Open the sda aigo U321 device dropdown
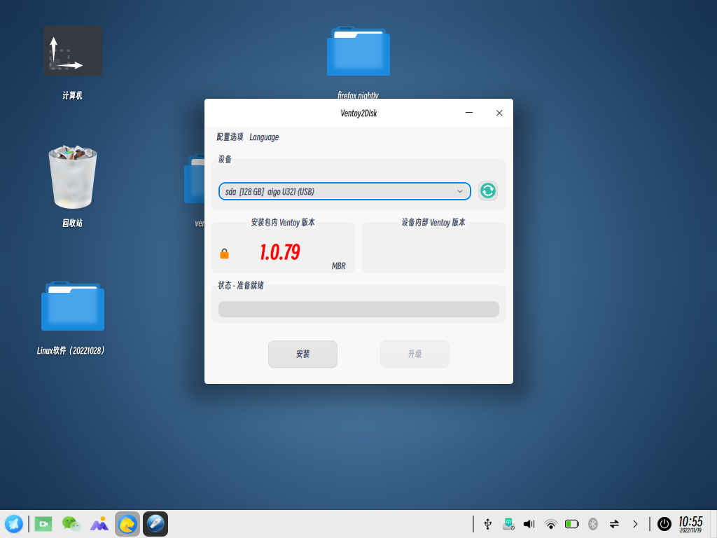This screenshot has width=717, height=538. [x=344, y=191]
